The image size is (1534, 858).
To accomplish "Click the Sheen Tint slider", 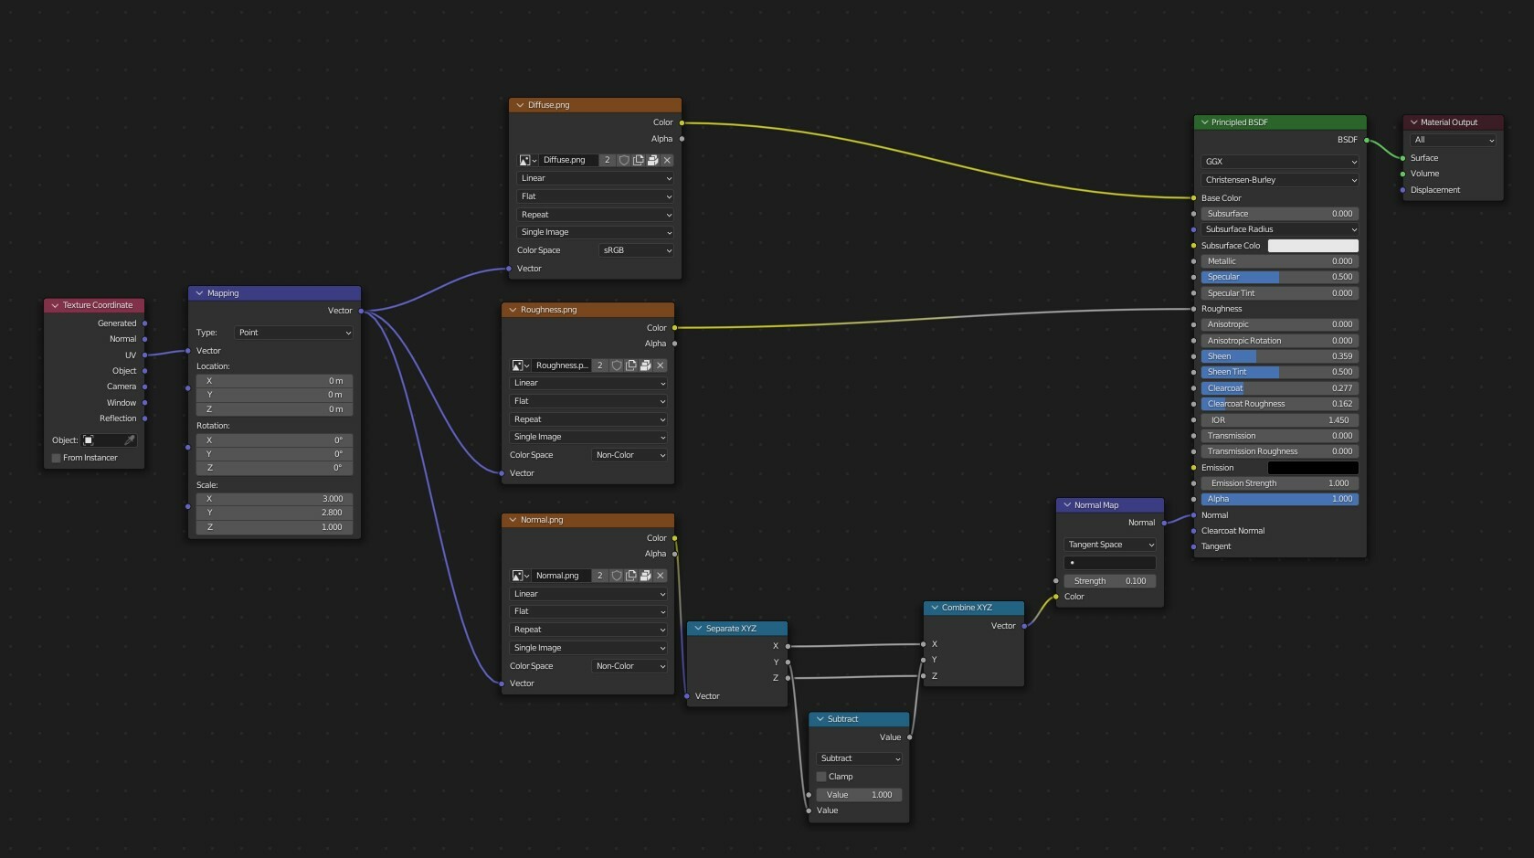I will (1280, 372).
